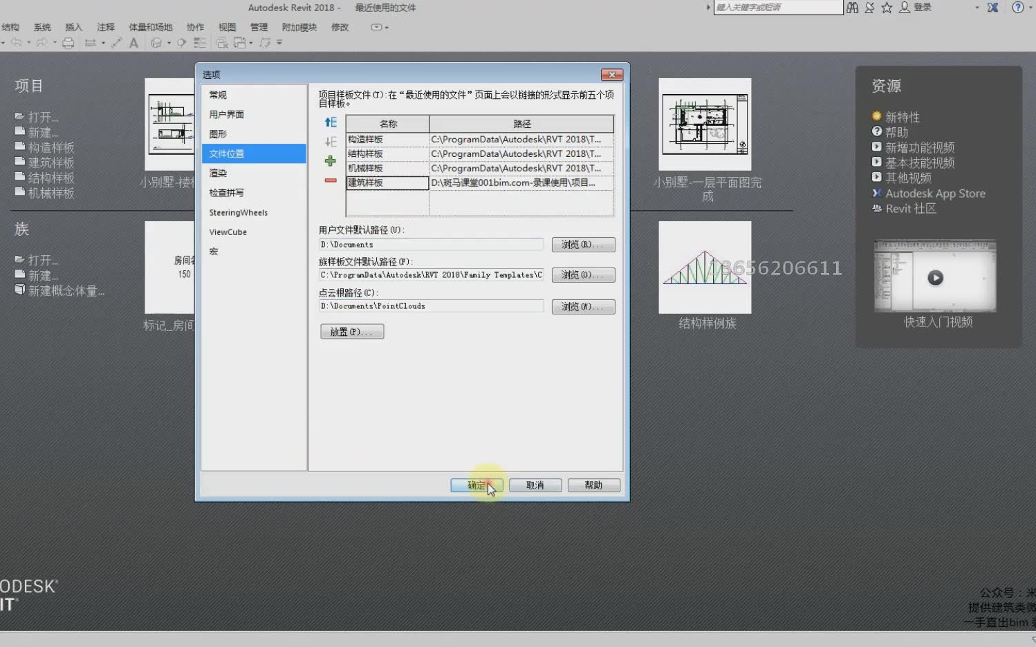Select the Redo icon
This screenshot has width=1036, height=647.
coord(41,43)
